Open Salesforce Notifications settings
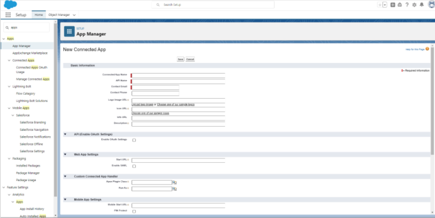The width and height of the screenshot is (435, 218). coord(35,137)
